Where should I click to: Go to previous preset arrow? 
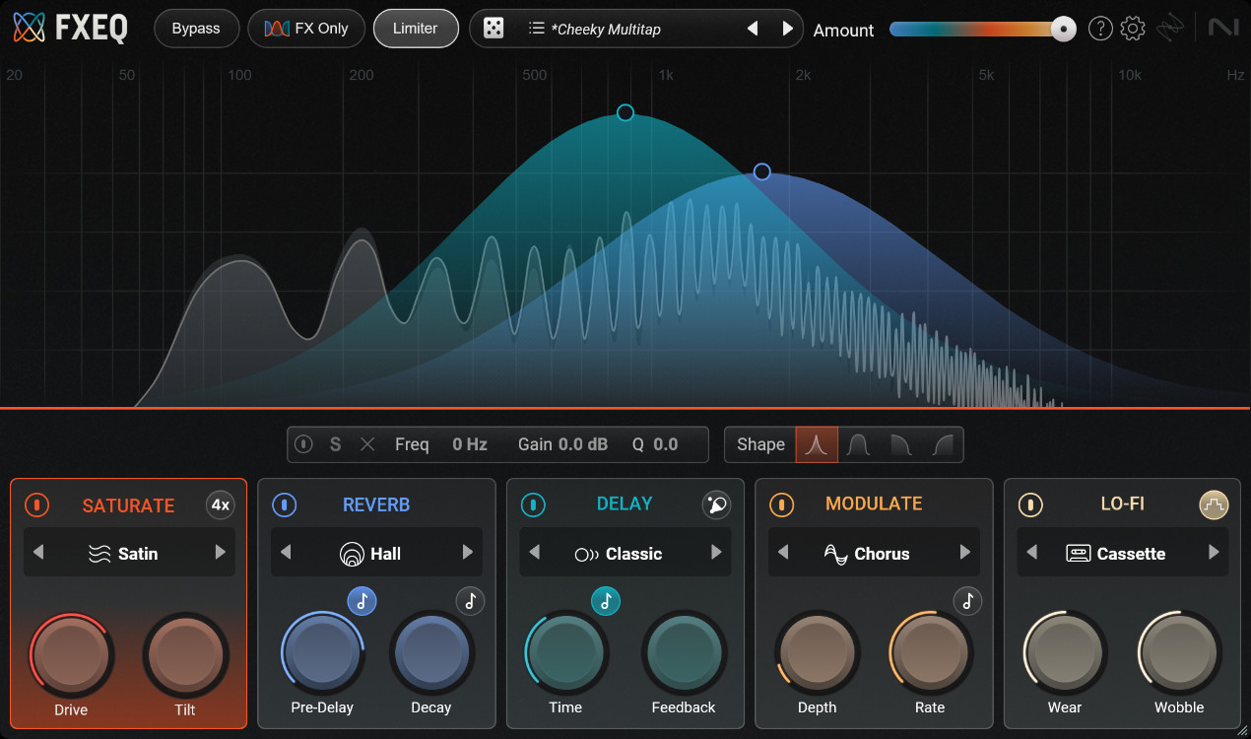pyautogui.click(x=753, y=29)
